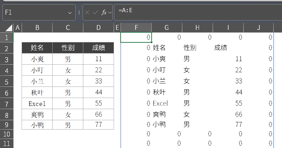Click spilled 姓名 cell in column G

click(167, 48)
